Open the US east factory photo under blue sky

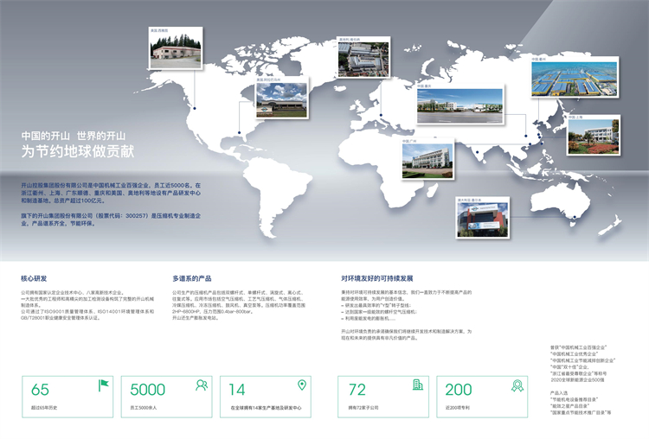point(281,99)
